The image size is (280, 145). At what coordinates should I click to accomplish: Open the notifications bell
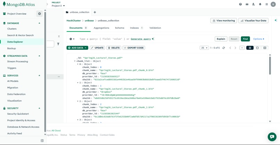(260, 4)
